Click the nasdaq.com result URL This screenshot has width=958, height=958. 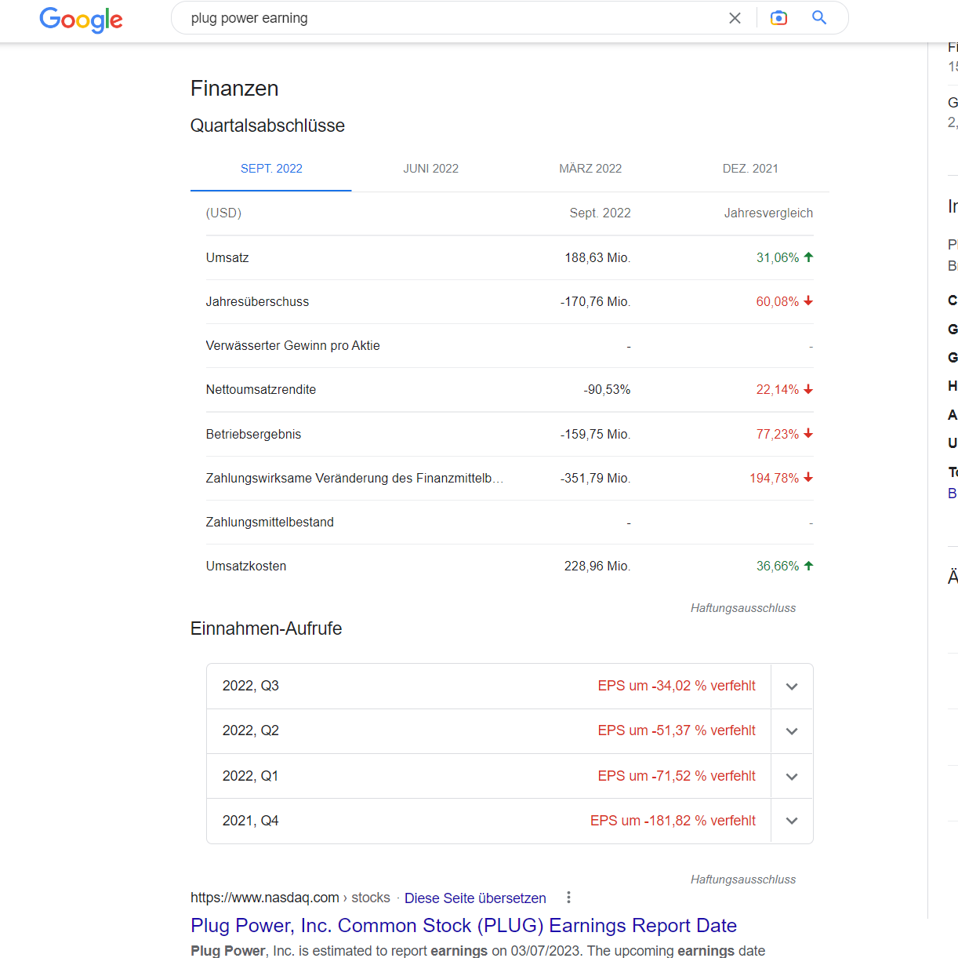(265, 898)
